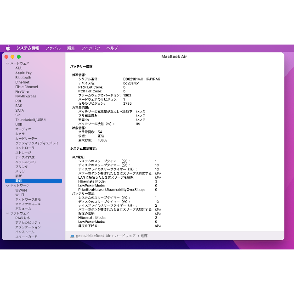Select インストール in the sidebar

click(25, 232)
